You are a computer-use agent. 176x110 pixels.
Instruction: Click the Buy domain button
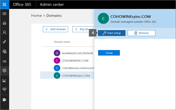(83, 29)
